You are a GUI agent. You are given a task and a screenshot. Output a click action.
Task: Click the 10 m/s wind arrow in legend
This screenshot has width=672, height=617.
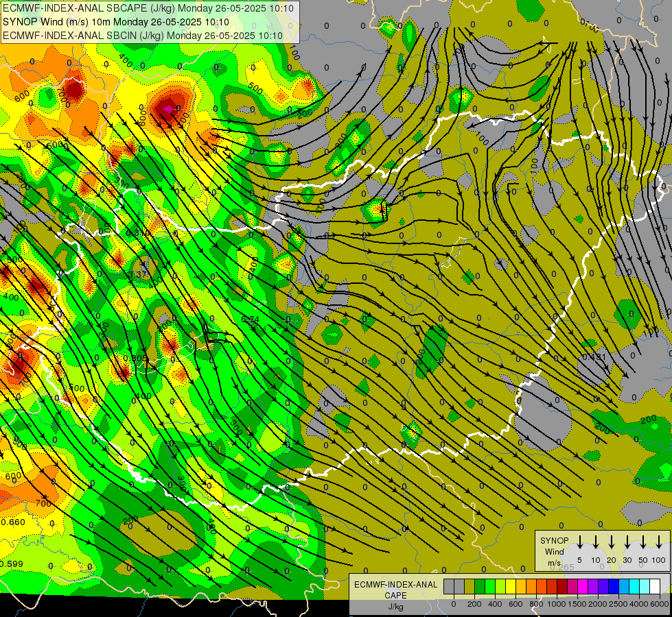(595, 542)
